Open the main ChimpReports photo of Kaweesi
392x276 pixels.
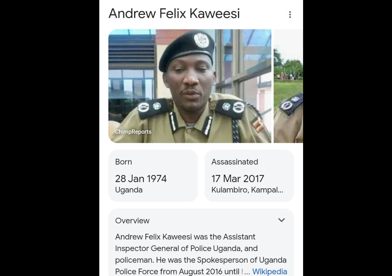point(190,86)
